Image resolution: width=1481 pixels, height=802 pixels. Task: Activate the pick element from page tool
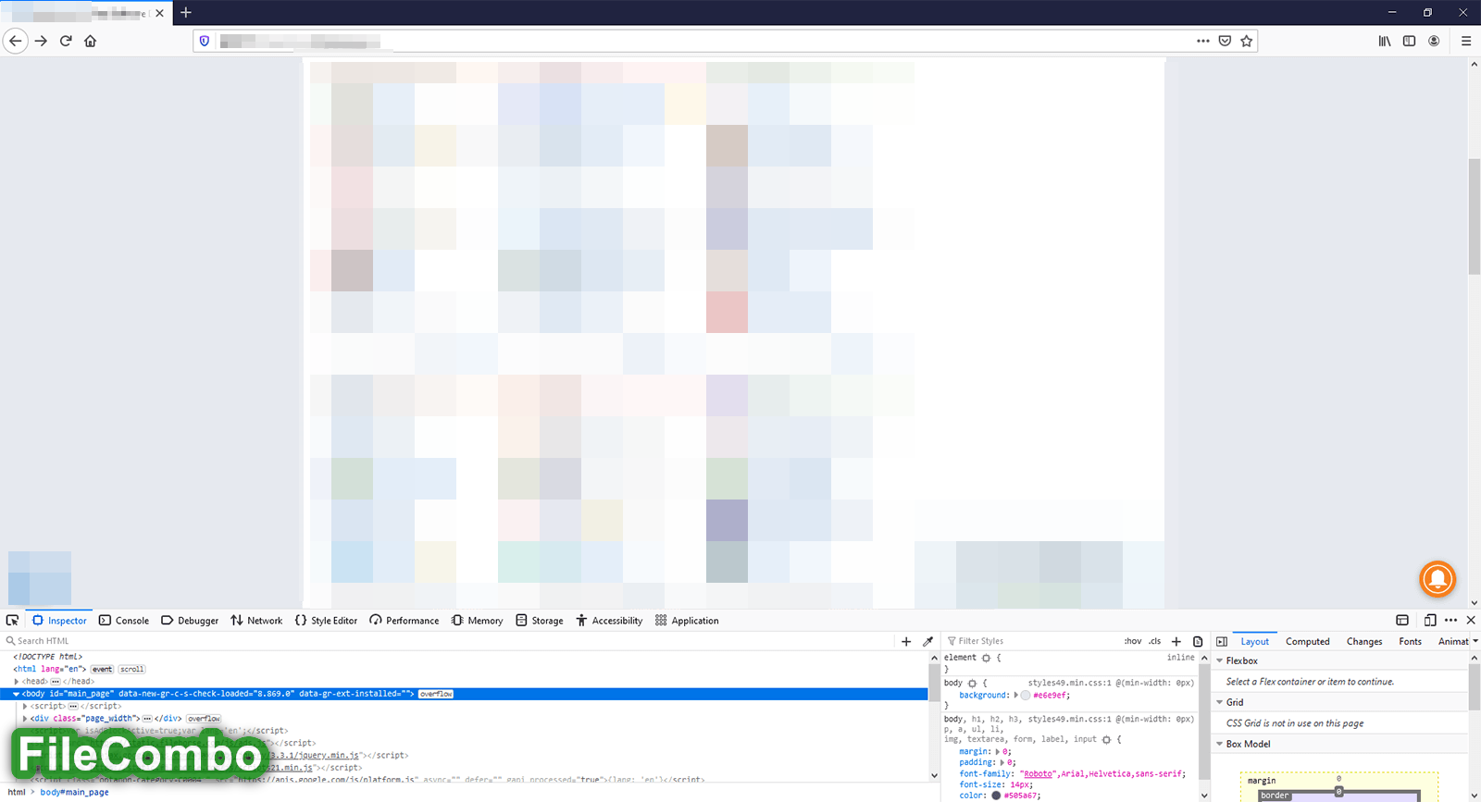[x=12, y=621]
